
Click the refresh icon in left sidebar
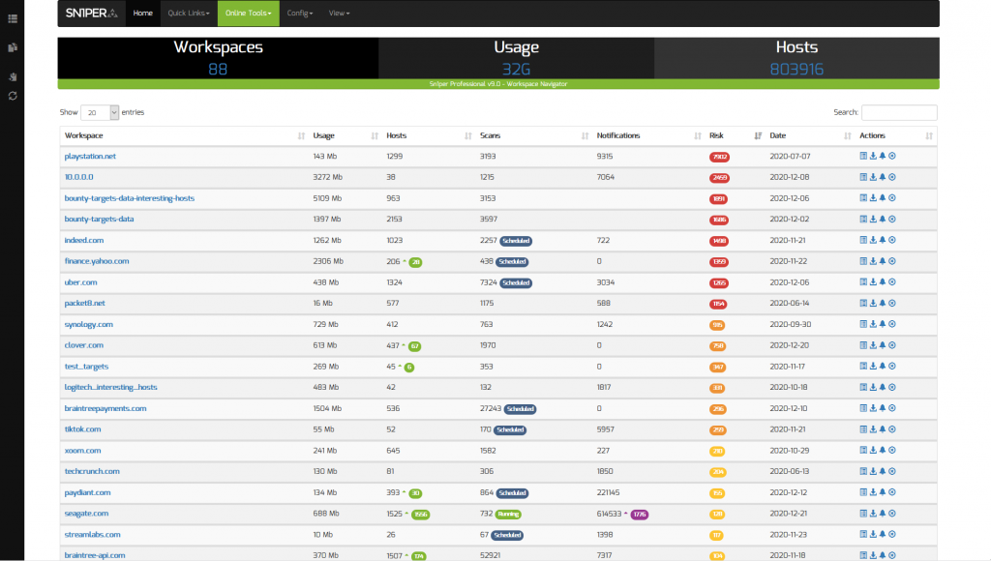tap(13, 96)
